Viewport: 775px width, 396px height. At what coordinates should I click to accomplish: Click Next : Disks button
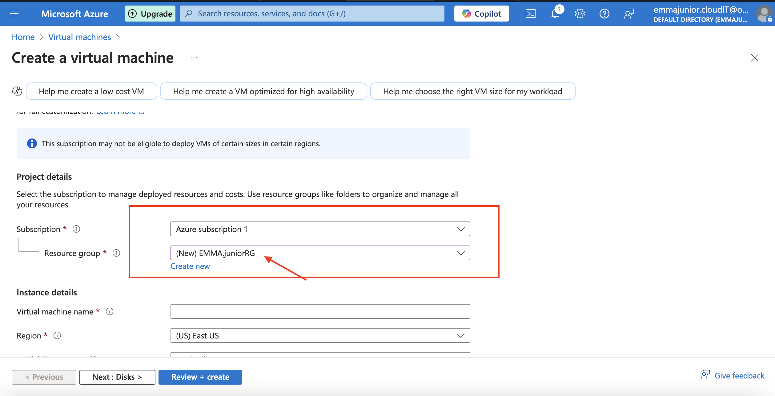tap(117, 377)
